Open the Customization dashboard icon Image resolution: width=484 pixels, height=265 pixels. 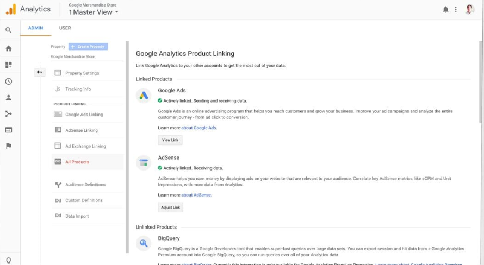click(8, 65)
